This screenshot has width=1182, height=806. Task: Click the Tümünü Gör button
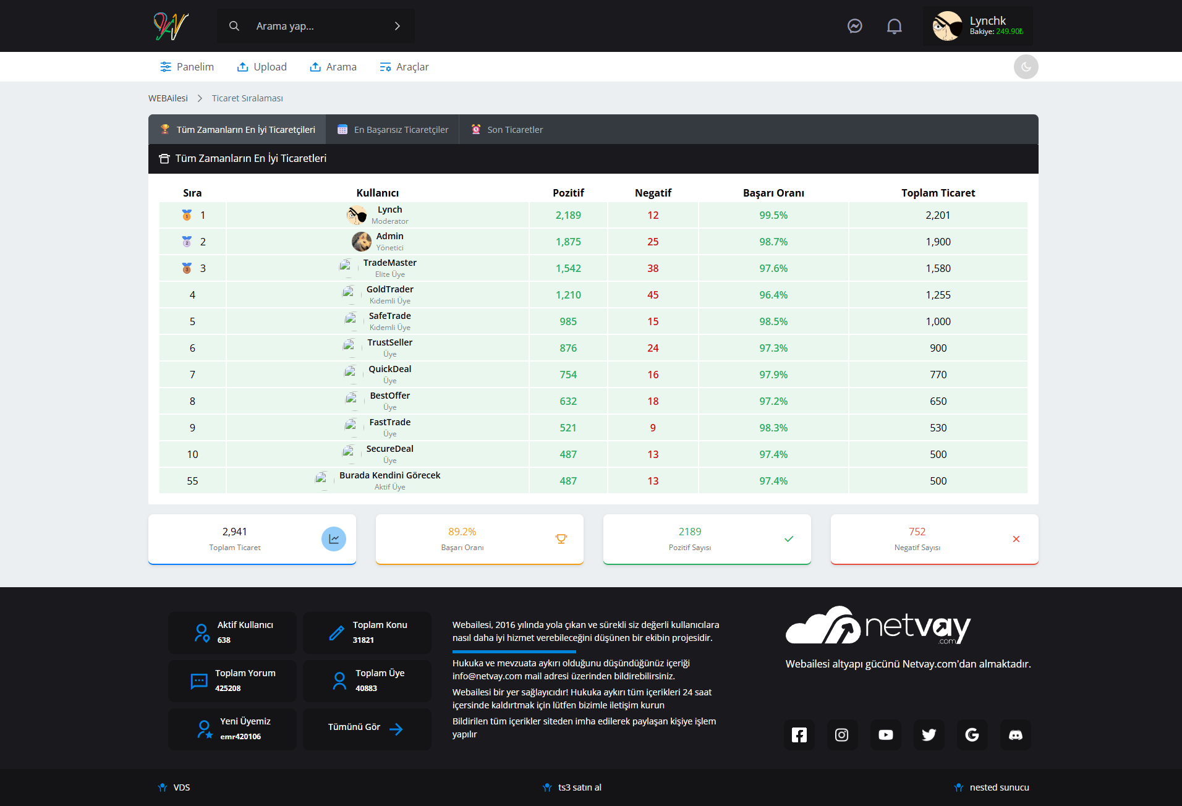coord(367,729)
